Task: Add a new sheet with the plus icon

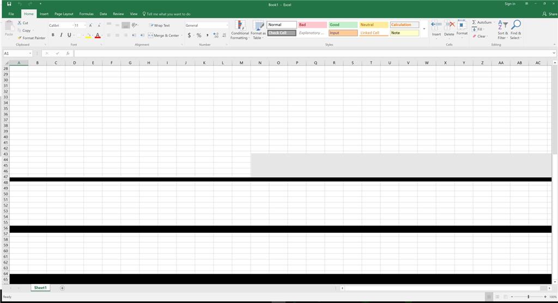Action: pos(62,288)
